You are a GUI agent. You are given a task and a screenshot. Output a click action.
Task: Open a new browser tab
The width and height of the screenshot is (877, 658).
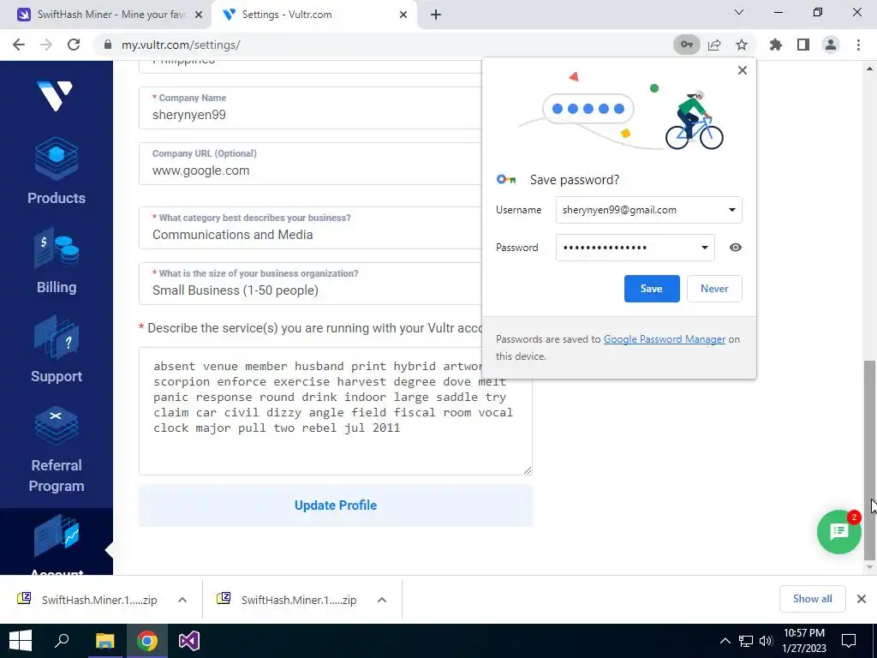pos(436,15)
